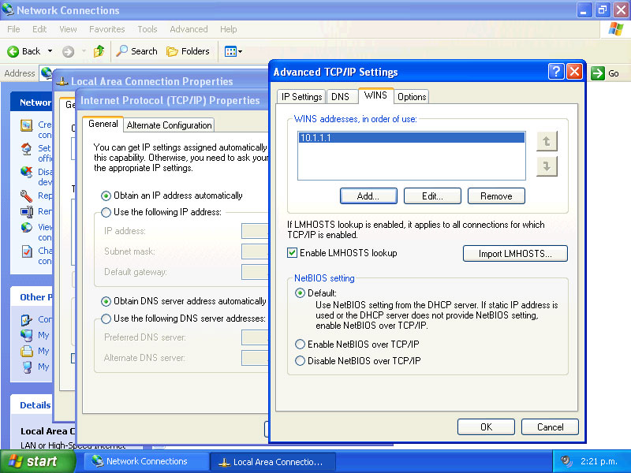Switch to Local Area Connection taskbar button

(273, 462)
